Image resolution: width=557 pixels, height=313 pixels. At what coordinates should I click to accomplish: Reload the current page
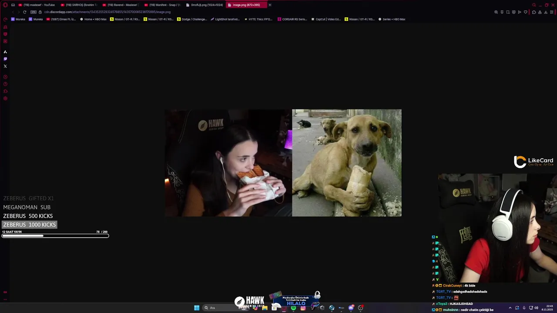(25, 12)
